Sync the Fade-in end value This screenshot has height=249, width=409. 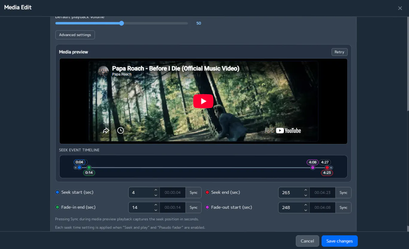coord(194,207)
